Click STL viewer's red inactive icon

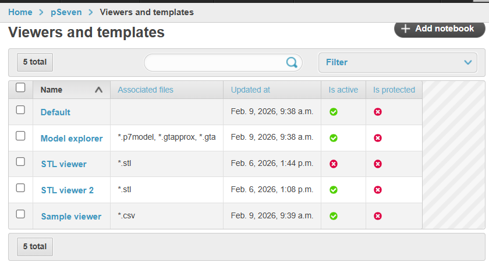pos(334,164)
